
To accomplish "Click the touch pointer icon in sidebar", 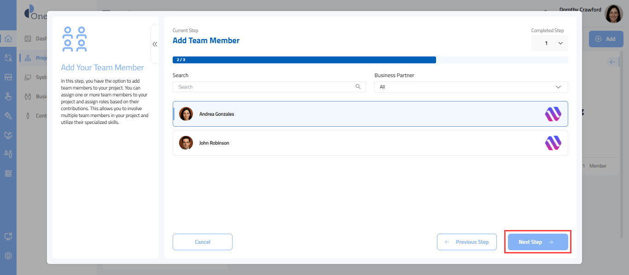I will tap(8, 96).
